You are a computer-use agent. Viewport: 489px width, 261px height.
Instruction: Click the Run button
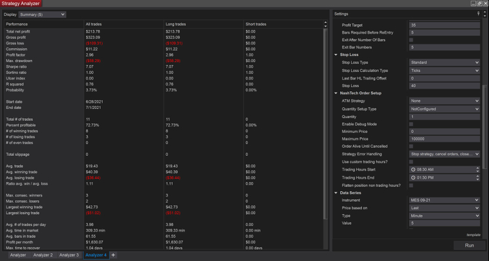tap(469, 245)
